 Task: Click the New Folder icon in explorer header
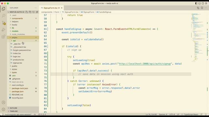pyautogui.click(x=30, y=12)
